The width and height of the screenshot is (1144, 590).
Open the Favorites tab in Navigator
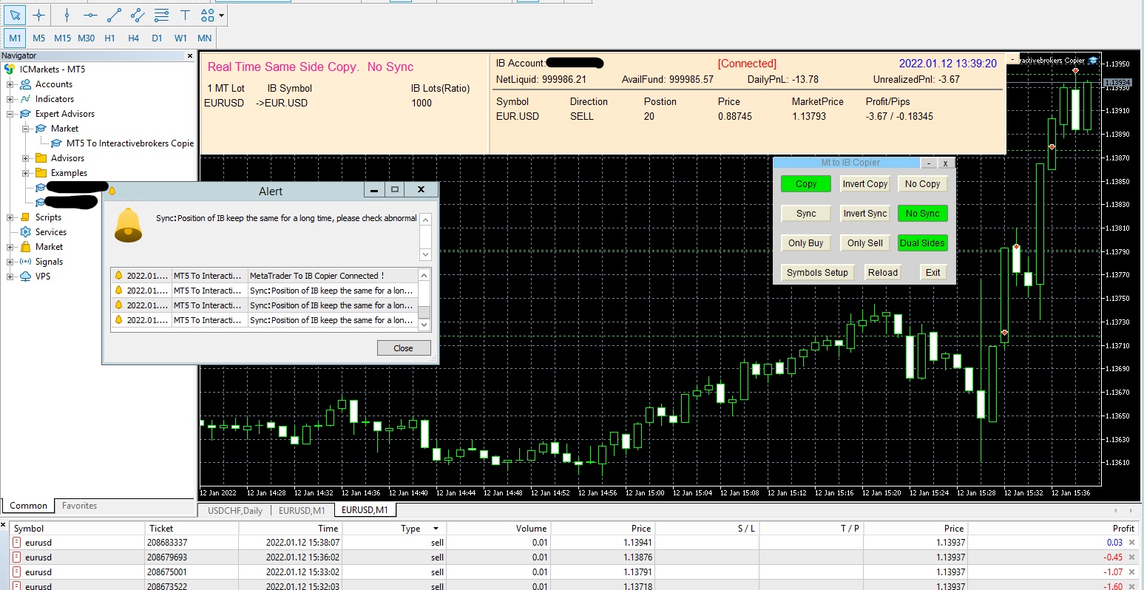point(79,506)
